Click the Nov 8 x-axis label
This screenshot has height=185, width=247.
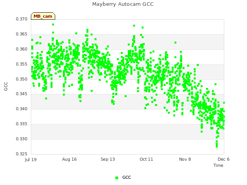[x=185, y=159]
